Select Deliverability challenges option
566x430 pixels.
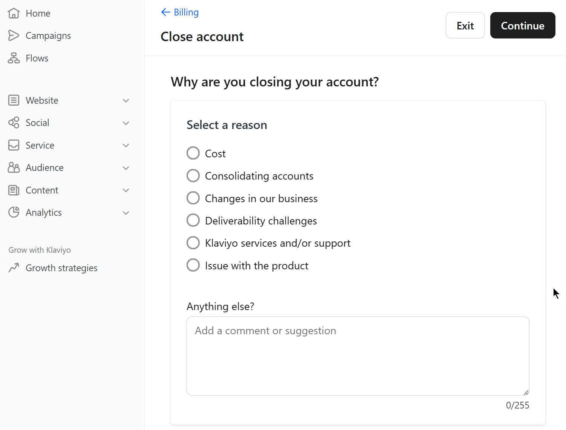coord(193,220)
